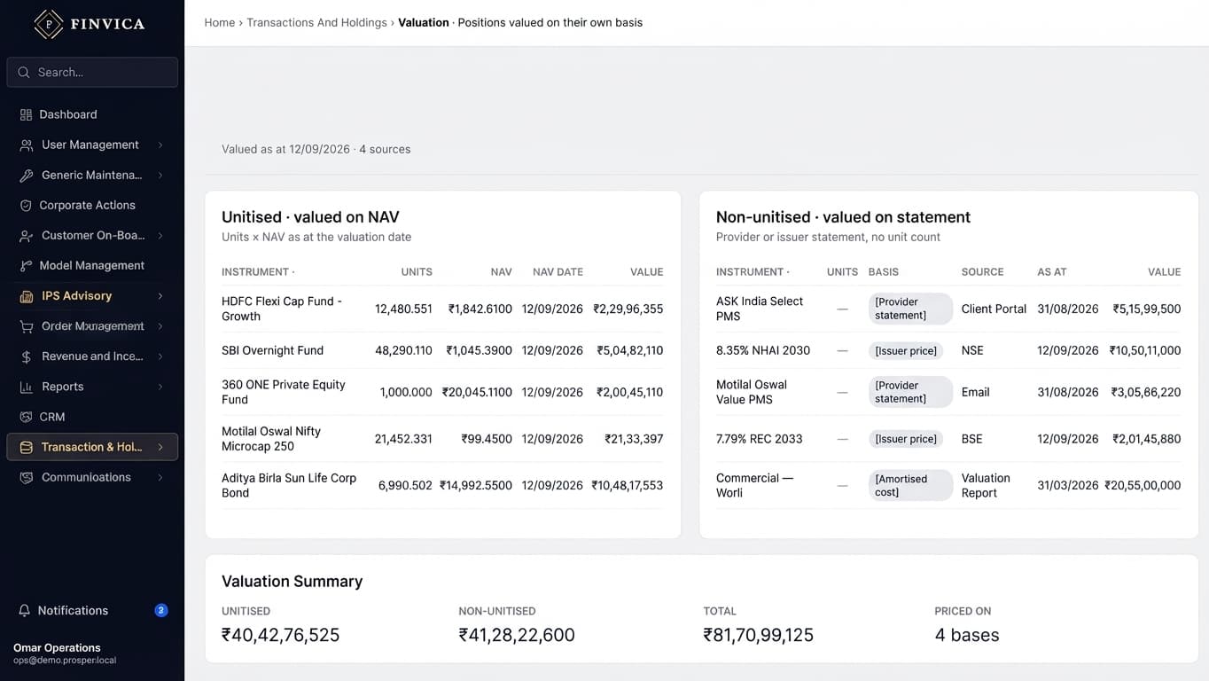Screen dimensions: 1209x681
Task: Click the '4 bases' value
Action: [x=967, y=635]
